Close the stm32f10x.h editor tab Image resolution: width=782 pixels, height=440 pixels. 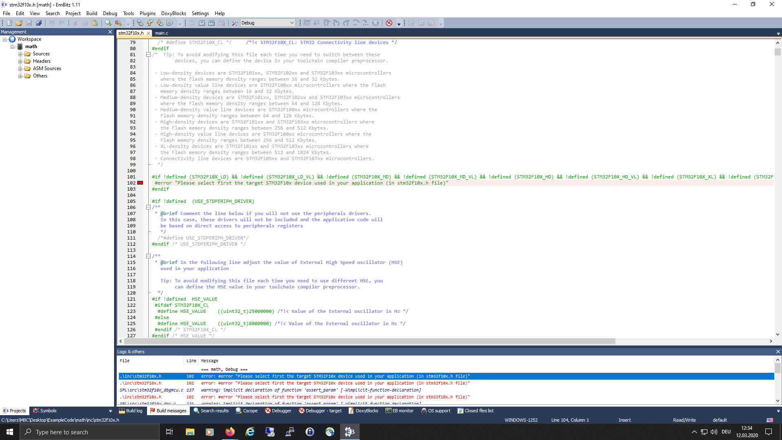(x=148, y=33)
